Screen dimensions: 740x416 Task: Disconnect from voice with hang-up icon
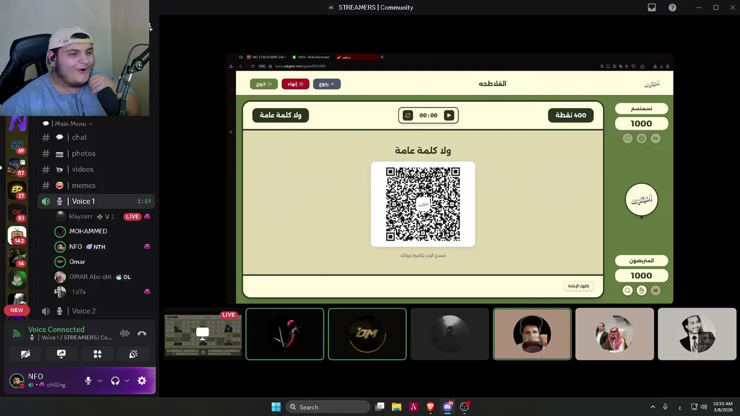pos(142,333)
